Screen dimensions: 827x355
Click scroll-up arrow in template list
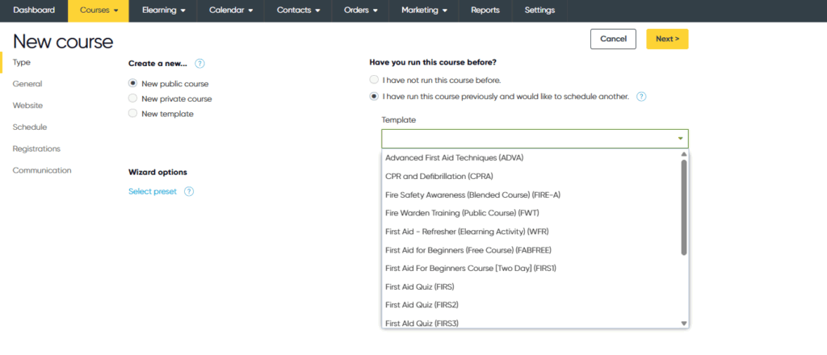pyautogui.click(x=683, y=154)
